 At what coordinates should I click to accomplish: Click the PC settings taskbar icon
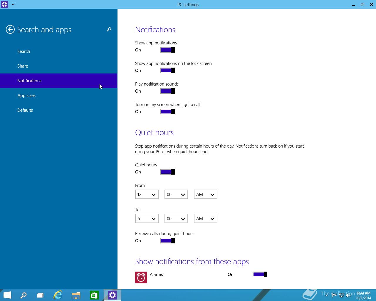tap(113, 295)
